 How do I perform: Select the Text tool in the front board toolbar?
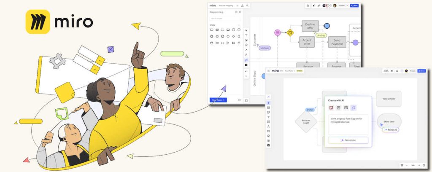pyautogui.click(x=269, y=117)
